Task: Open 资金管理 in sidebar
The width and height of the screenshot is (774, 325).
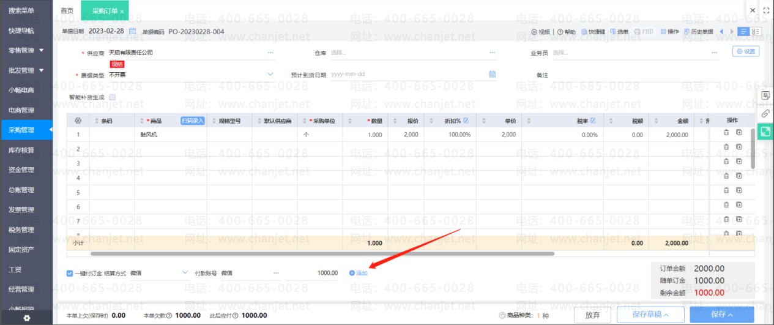Action: [x=21, y=170]
